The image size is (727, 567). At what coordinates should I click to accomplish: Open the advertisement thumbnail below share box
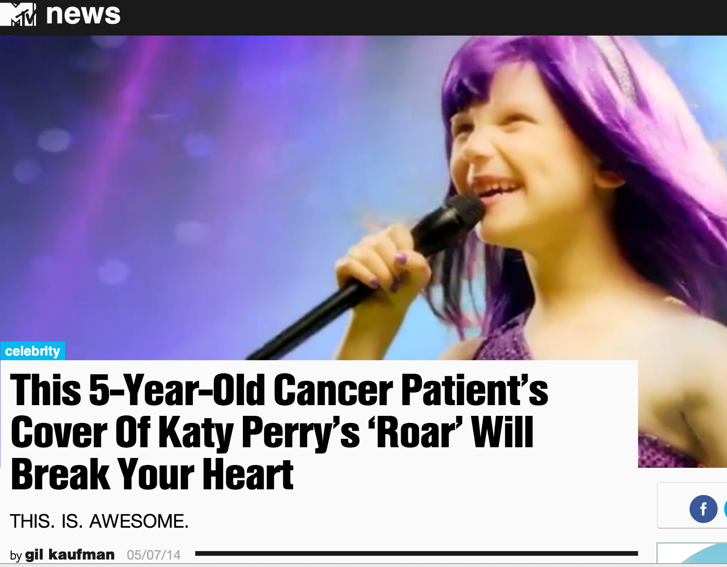692,553
